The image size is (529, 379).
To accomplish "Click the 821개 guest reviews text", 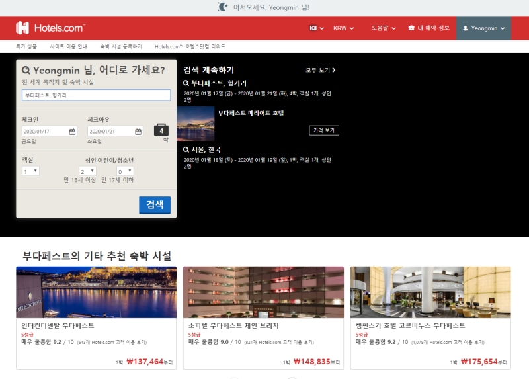I will 279,342.
